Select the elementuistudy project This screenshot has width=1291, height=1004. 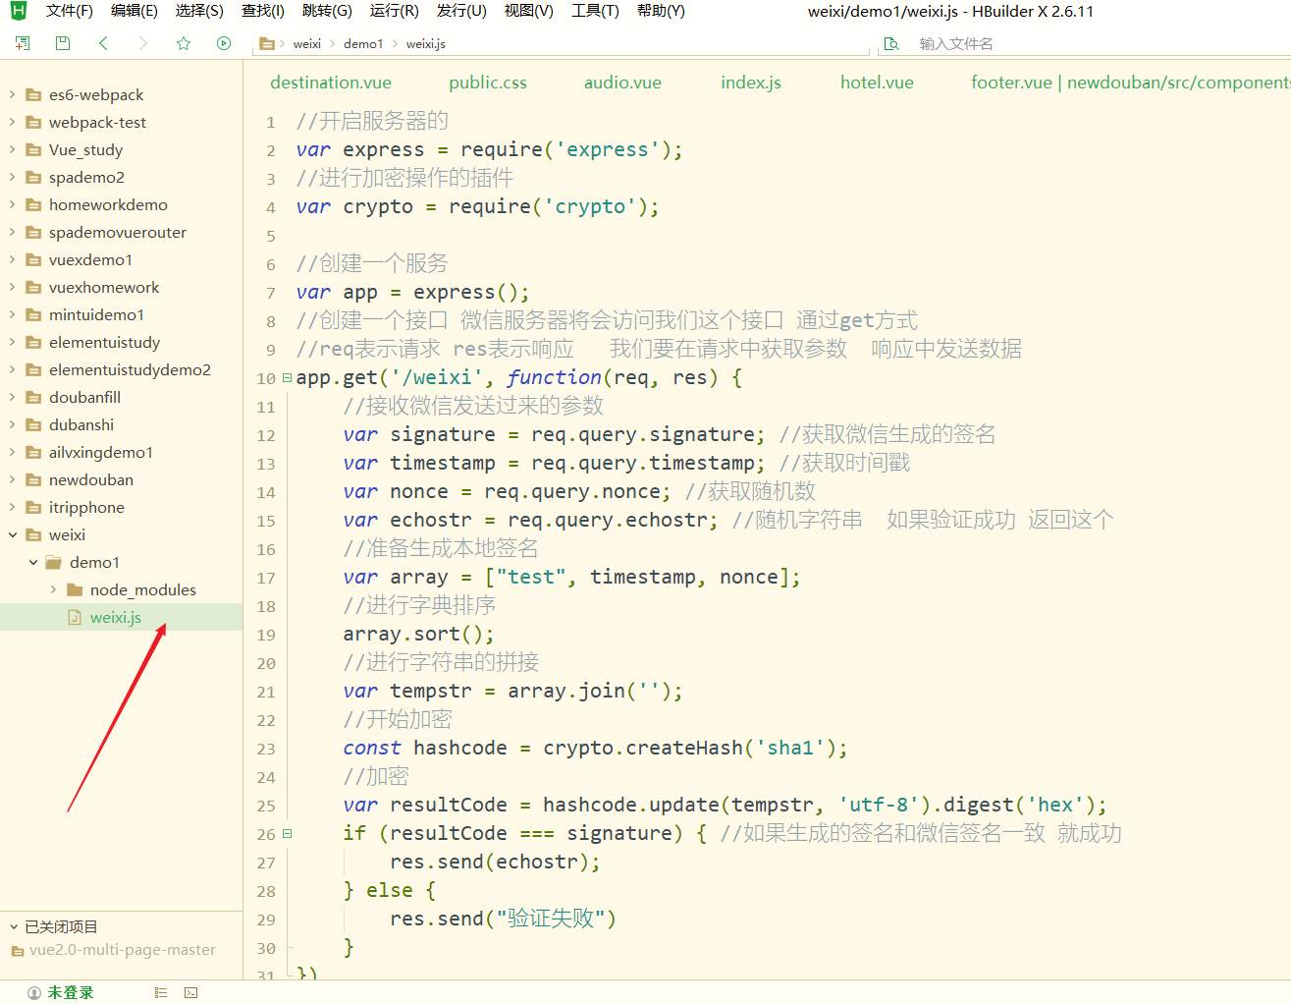pos(104,343)
